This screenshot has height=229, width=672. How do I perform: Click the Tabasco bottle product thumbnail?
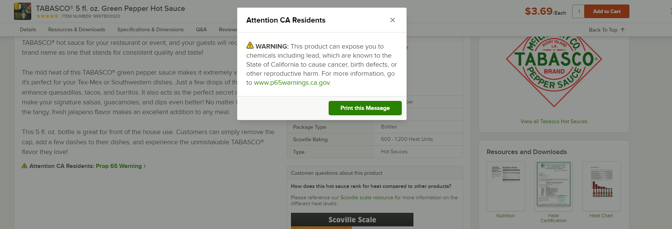point(23,11)
